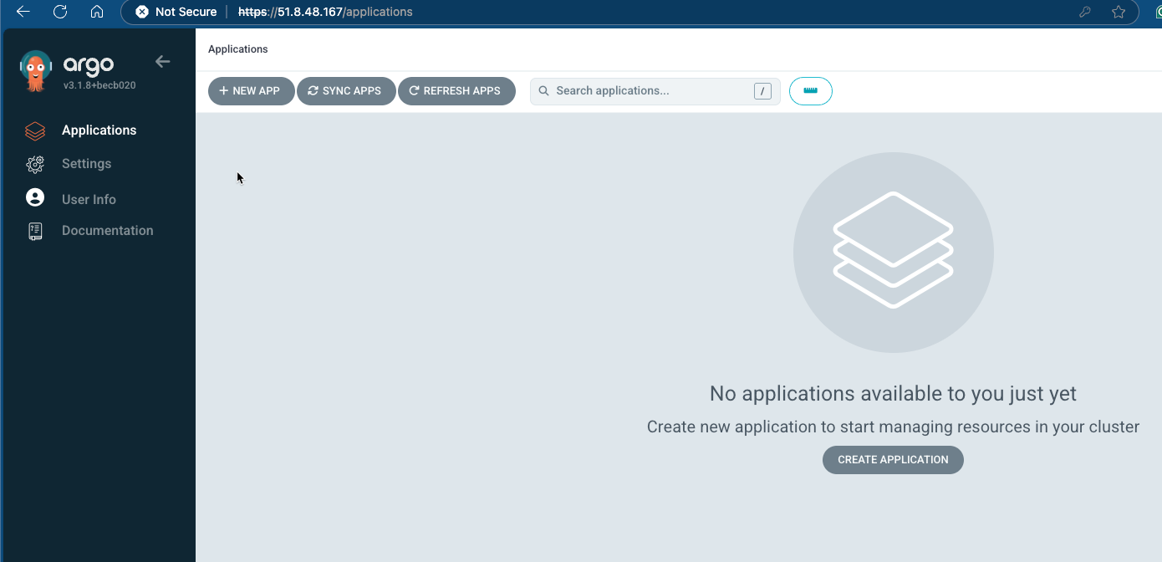1162x562 pixels.
Task: Click the Documentation book icon
Action: [35, 231]
